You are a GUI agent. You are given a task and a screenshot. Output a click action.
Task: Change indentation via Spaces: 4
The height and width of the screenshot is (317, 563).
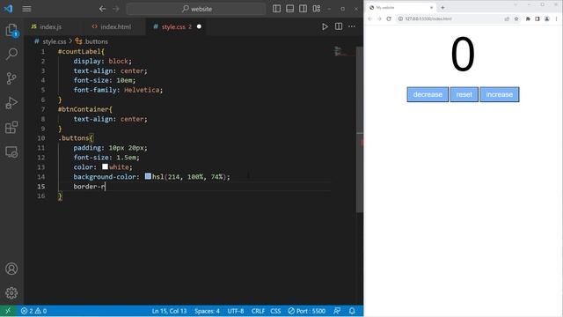[208, 311]
